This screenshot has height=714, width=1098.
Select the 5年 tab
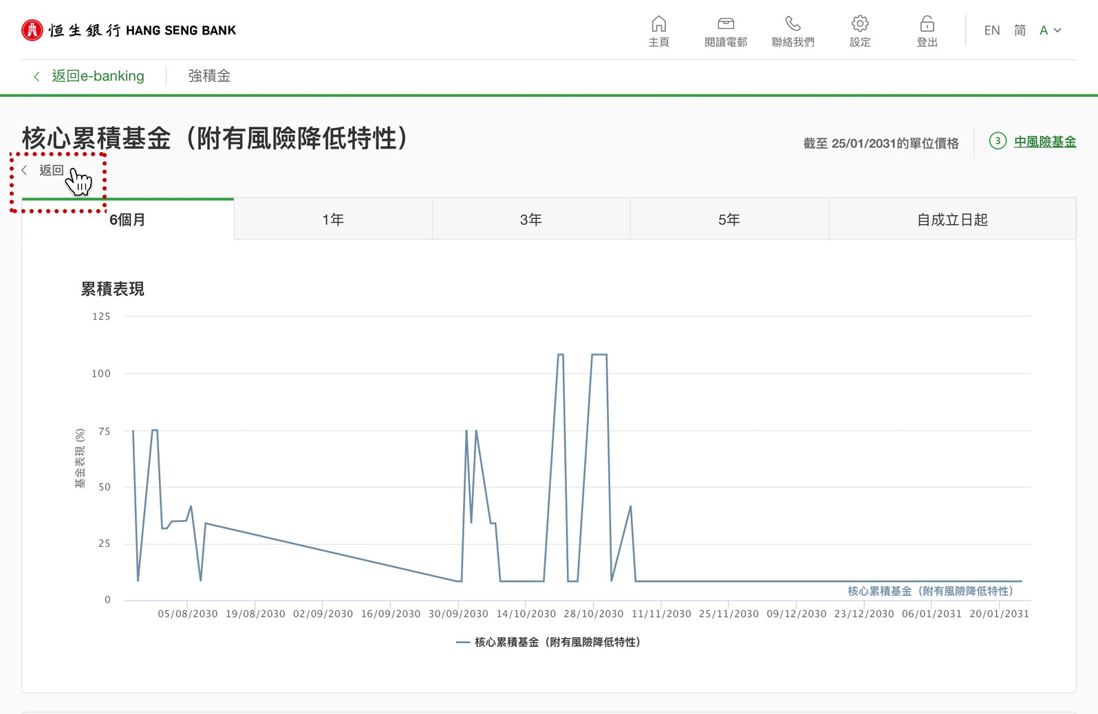coord(729,219)
